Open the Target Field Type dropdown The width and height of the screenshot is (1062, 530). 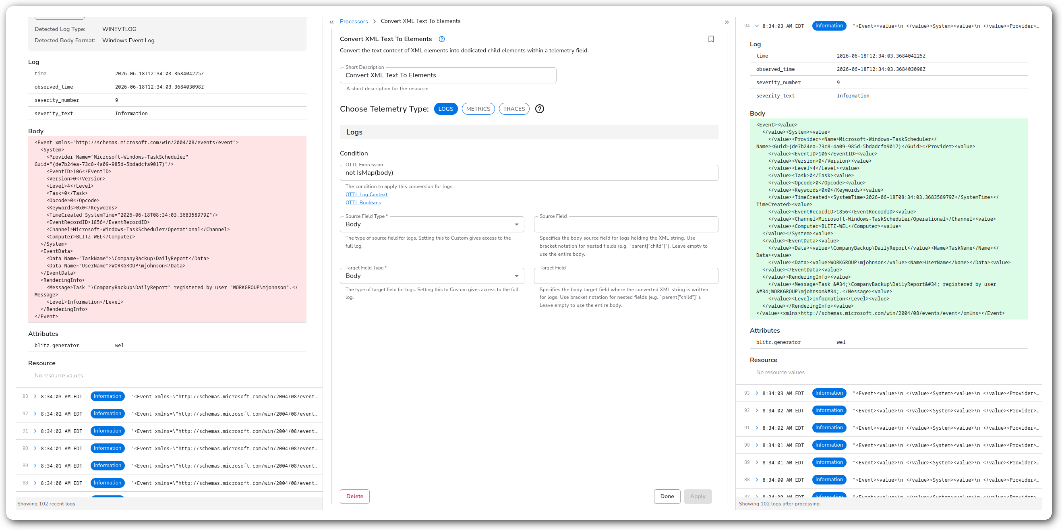pos(432,276)
